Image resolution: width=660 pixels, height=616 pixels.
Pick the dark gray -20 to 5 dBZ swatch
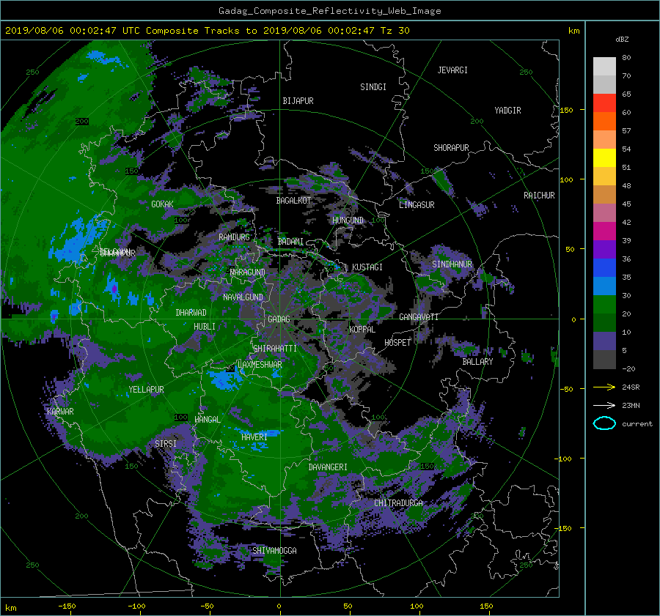tap(604, 359)
